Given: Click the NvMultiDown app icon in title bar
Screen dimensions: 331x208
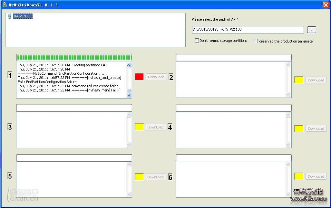Looking at the screenshot, I should [5, 5].
